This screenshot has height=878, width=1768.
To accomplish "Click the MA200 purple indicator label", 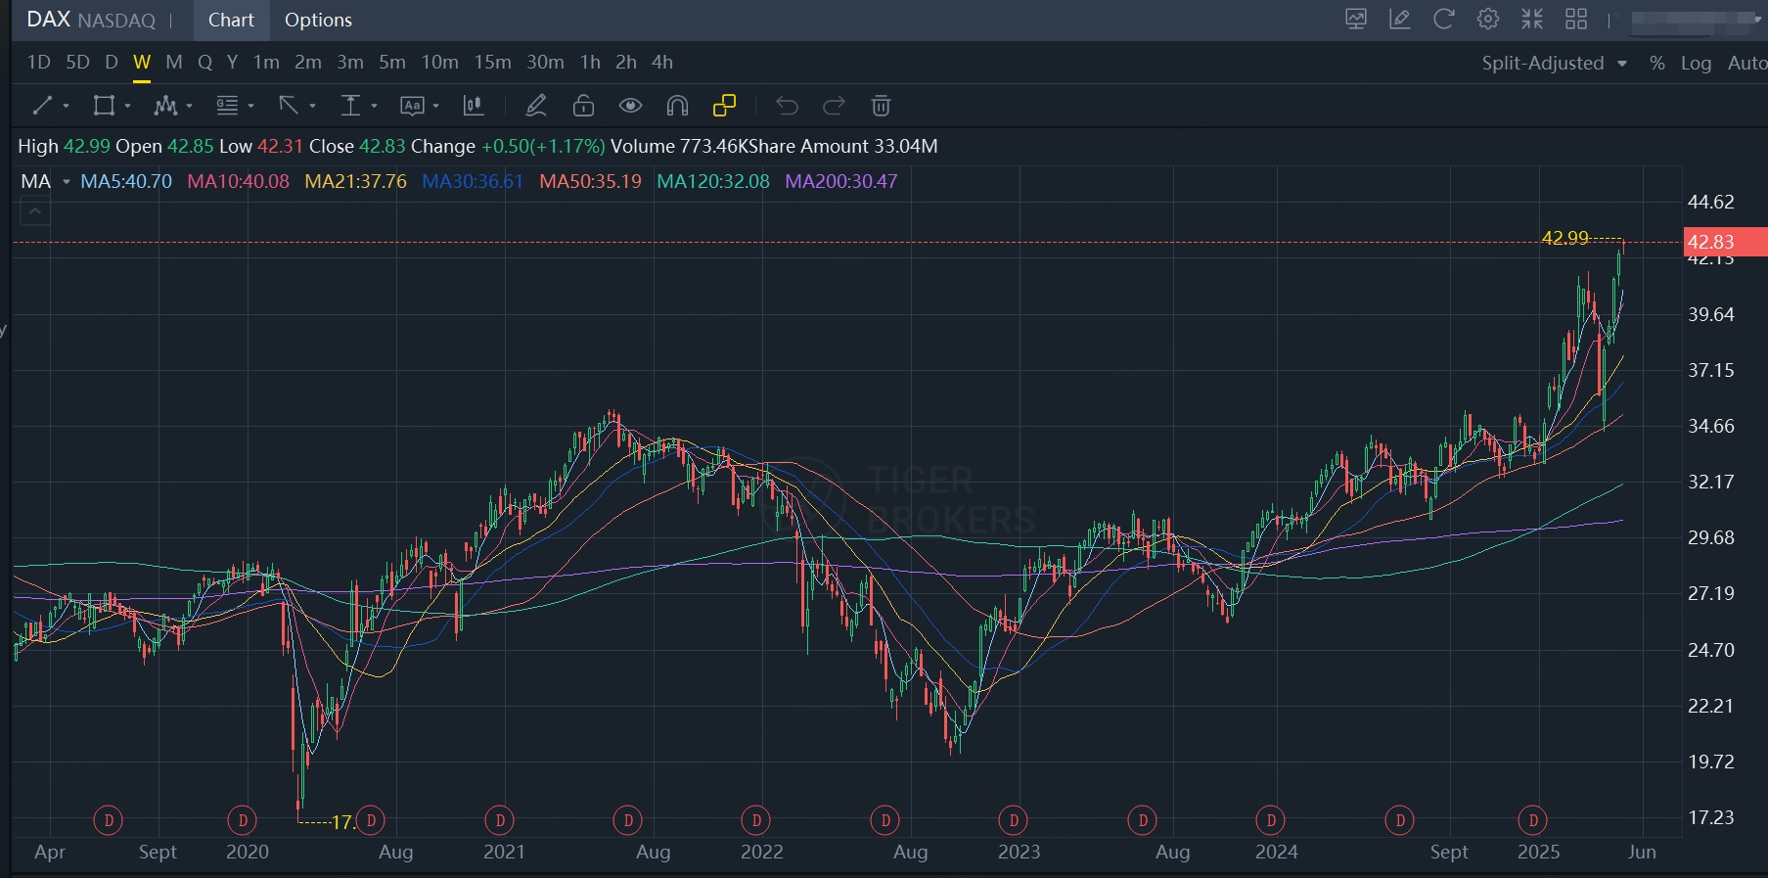I will pyautogui.click(x=840, y=182).
